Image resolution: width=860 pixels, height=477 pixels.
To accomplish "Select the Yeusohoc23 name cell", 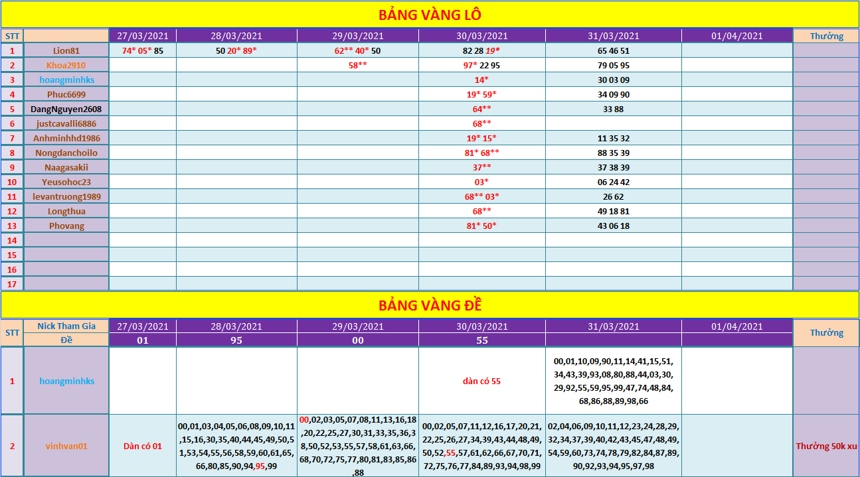I will (66, 182).
